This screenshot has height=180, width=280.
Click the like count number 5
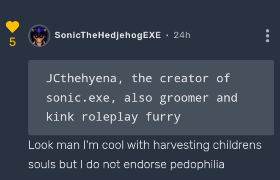pos(12,42)
